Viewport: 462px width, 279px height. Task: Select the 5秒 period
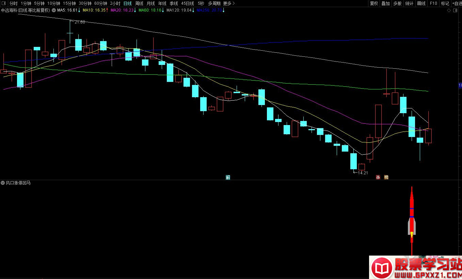click(201, 3)
